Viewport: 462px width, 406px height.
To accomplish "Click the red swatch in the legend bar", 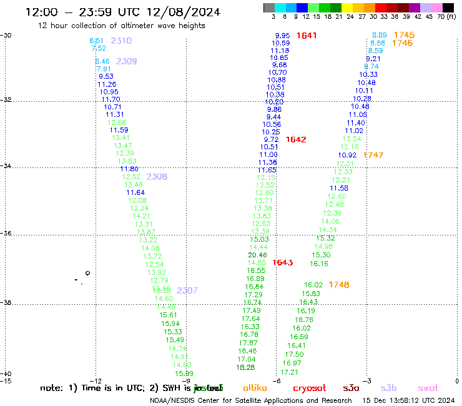I will tap(380, 7).
